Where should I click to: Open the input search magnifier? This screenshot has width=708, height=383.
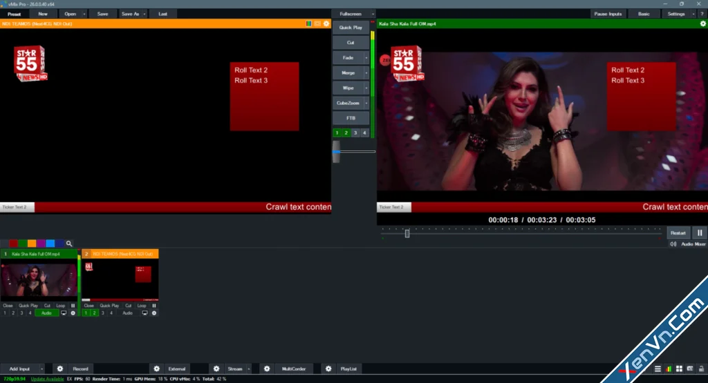(x=69, y=244)
